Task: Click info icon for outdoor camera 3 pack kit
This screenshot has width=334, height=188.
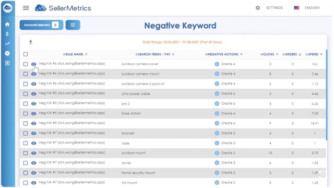Action: (217, 84)
